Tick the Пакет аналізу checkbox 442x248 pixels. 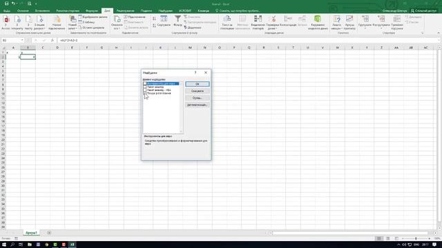[145, 87]
